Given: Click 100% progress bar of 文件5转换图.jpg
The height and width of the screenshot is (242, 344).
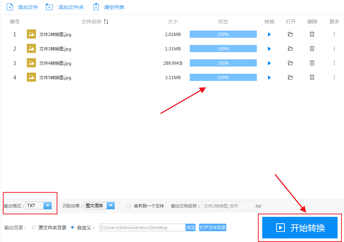Looking at the screenshot, I should click(x=223, y=77).
